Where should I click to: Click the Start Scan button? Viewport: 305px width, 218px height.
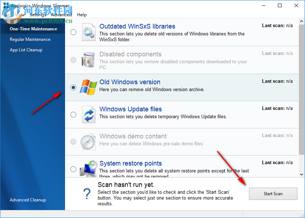[273, 194]
